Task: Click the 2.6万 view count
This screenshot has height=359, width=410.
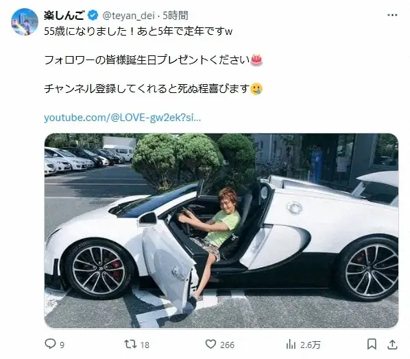Action: click(310, 345)
